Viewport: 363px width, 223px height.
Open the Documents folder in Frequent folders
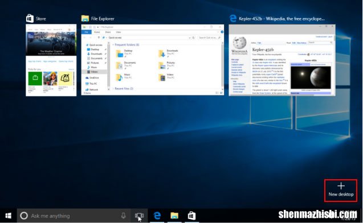pyautogui.click(x=126, y=65)
